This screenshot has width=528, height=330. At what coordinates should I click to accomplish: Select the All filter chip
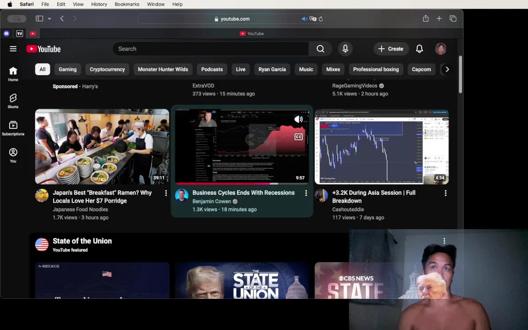pos(43,69)
